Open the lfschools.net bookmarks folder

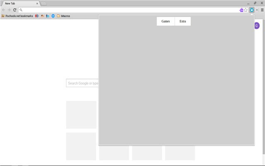(17, 16)
